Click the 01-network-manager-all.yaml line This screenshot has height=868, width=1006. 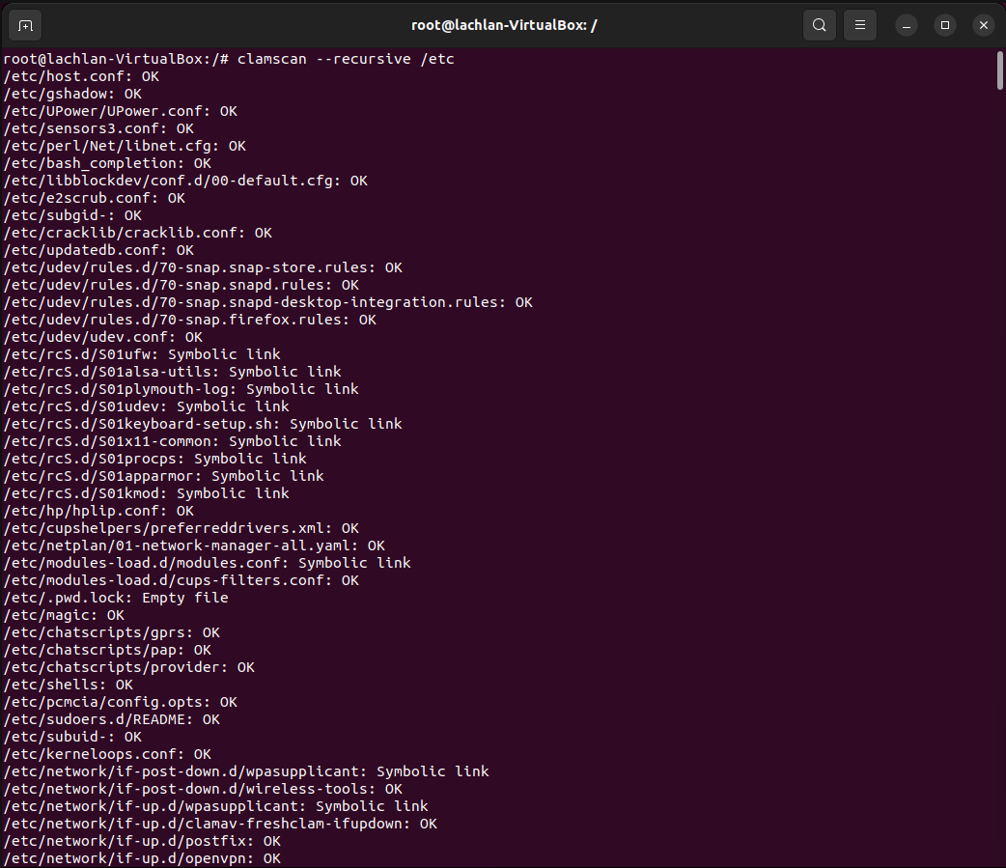193,546
